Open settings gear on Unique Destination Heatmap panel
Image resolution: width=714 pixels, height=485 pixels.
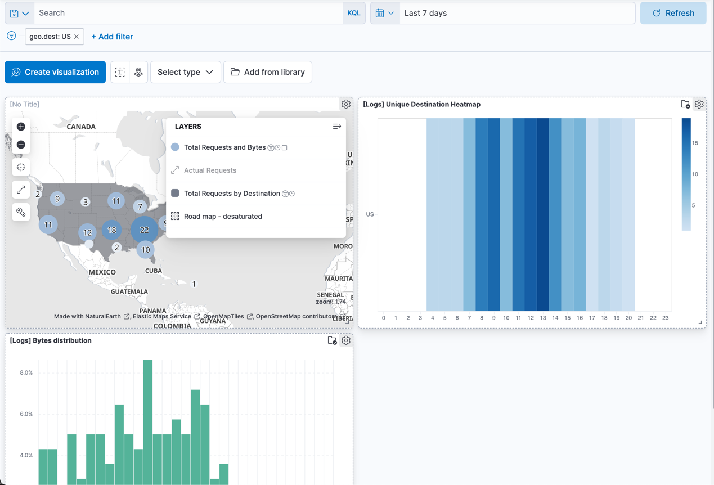coord(699,104)
